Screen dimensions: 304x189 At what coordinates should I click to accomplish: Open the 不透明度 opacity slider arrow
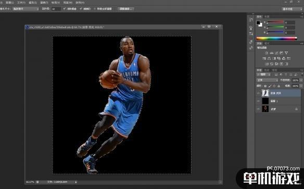(301, 80)
